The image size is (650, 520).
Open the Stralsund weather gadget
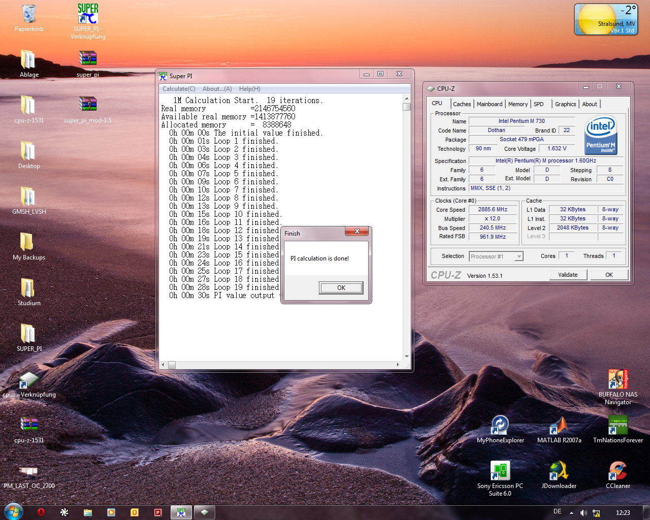(605, 19)
